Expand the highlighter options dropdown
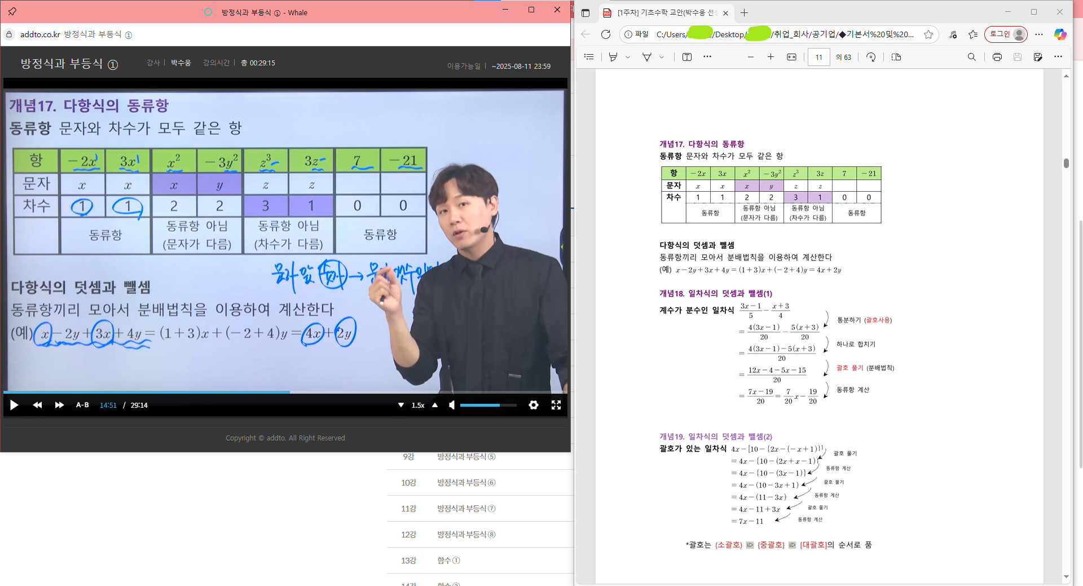1083x586 pixels. (628, 57)
